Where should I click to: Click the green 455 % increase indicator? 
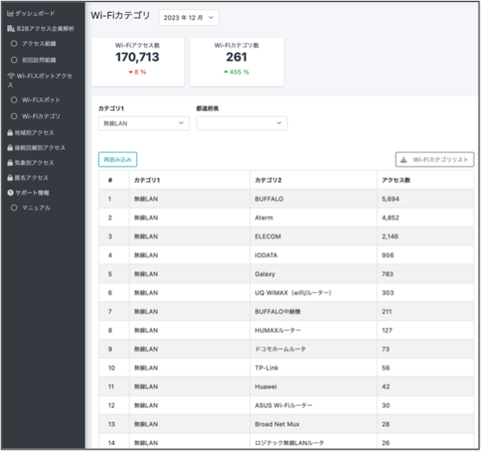237,72
